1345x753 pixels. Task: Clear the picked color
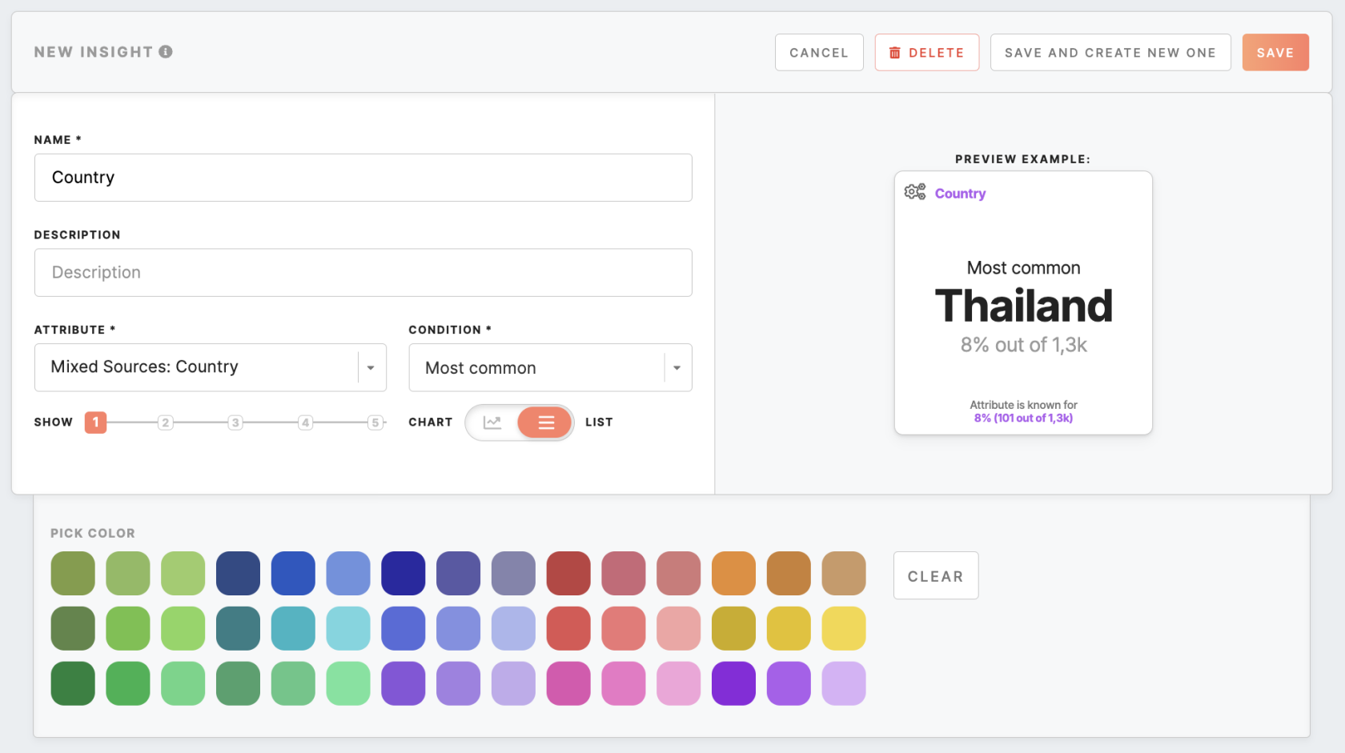click(936, 575)
